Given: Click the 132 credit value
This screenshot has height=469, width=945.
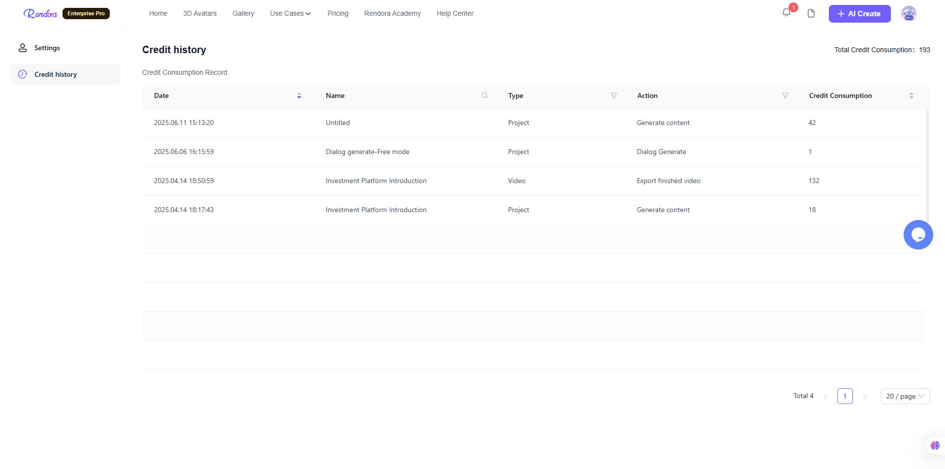Looking at the screenshot, I should [x=814, y=181].
